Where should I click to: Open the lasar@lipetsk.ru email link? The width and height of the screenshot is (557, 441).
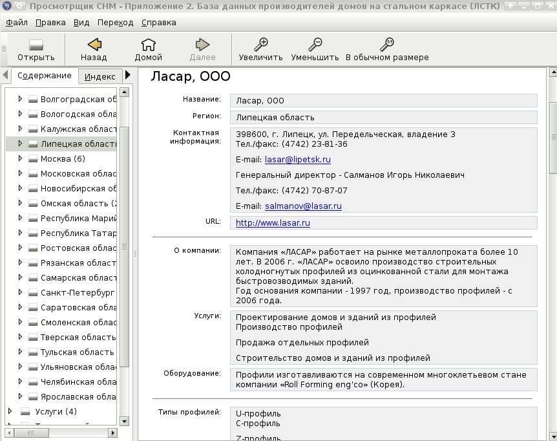coord(298,160)
